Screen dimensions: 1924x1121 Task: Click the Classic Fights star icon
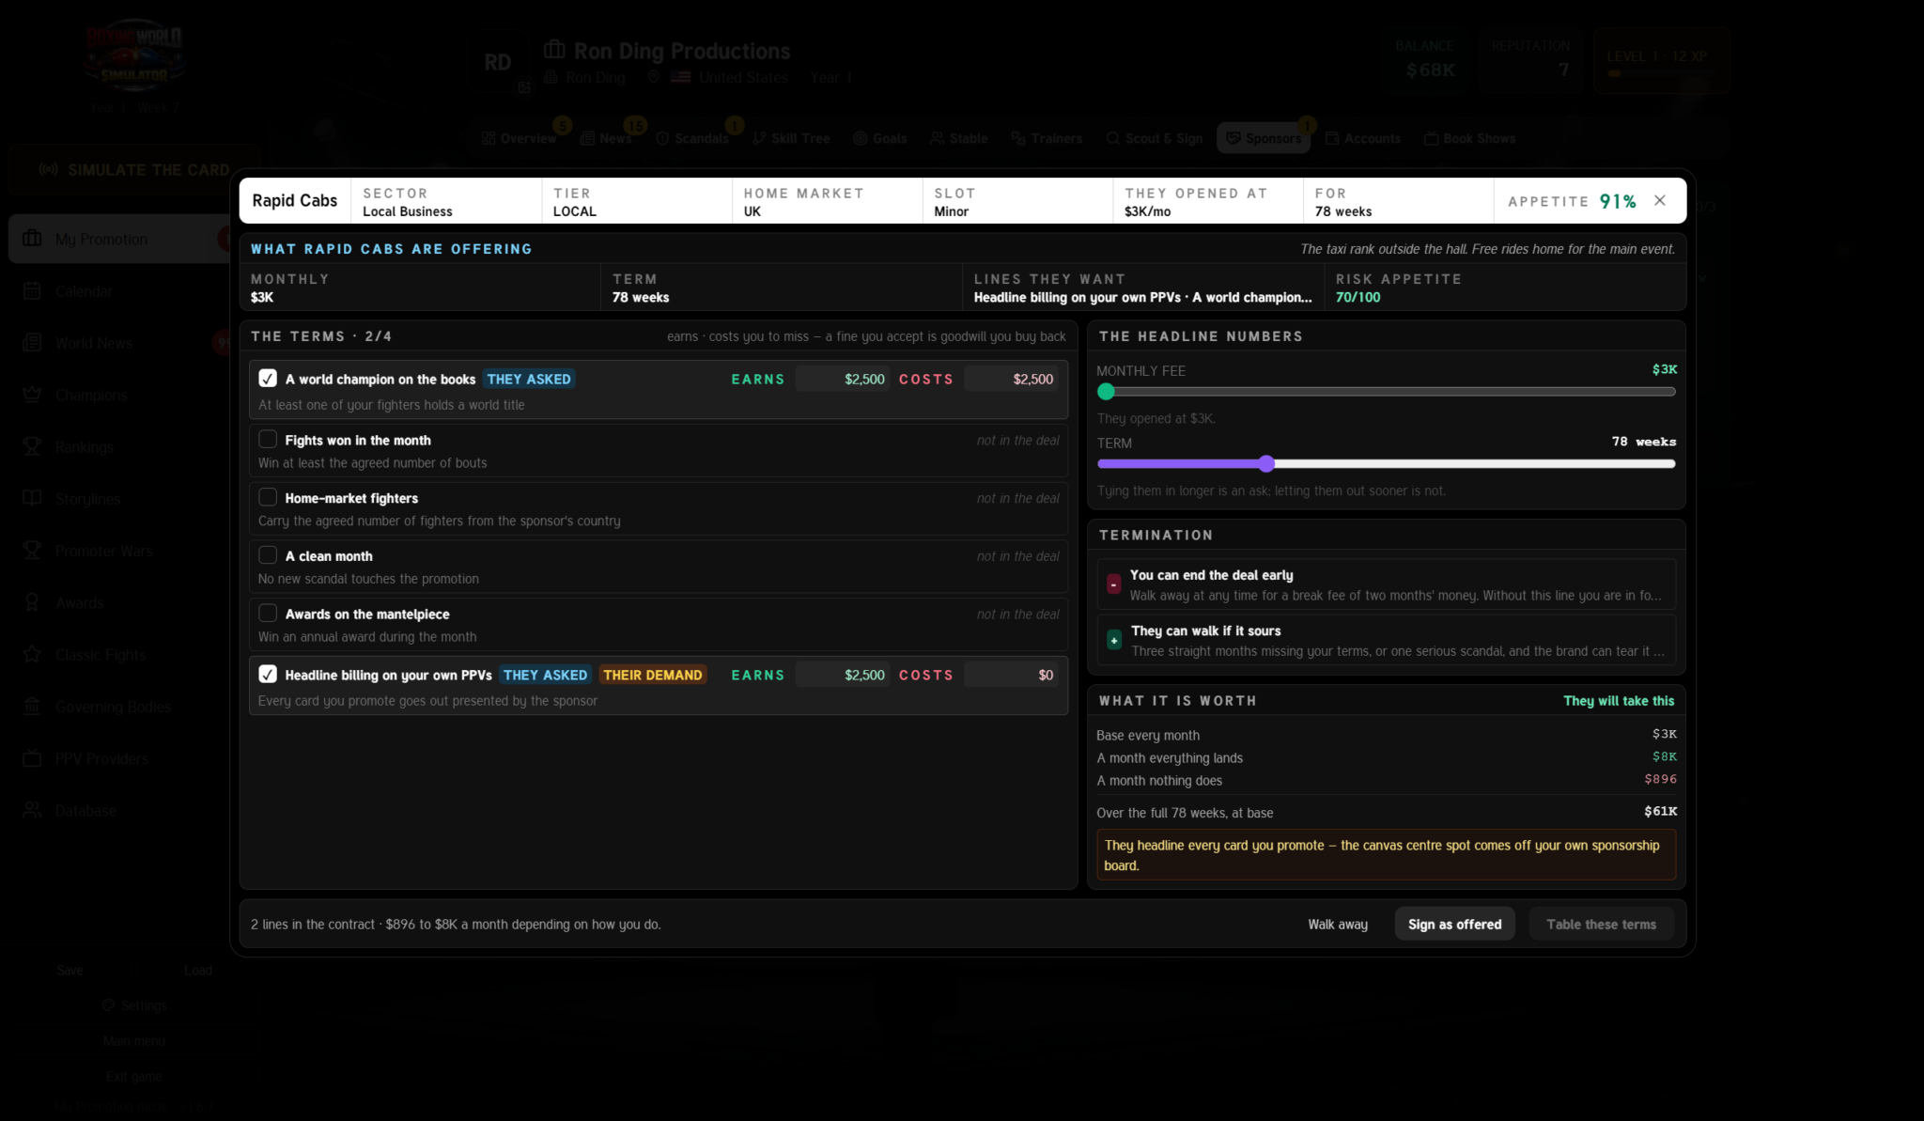(x=32, y=655)
